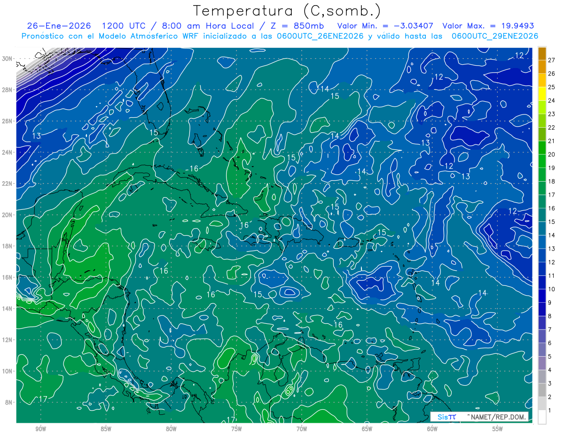Click the white swatch beside legend value 1

pos(542,417)
